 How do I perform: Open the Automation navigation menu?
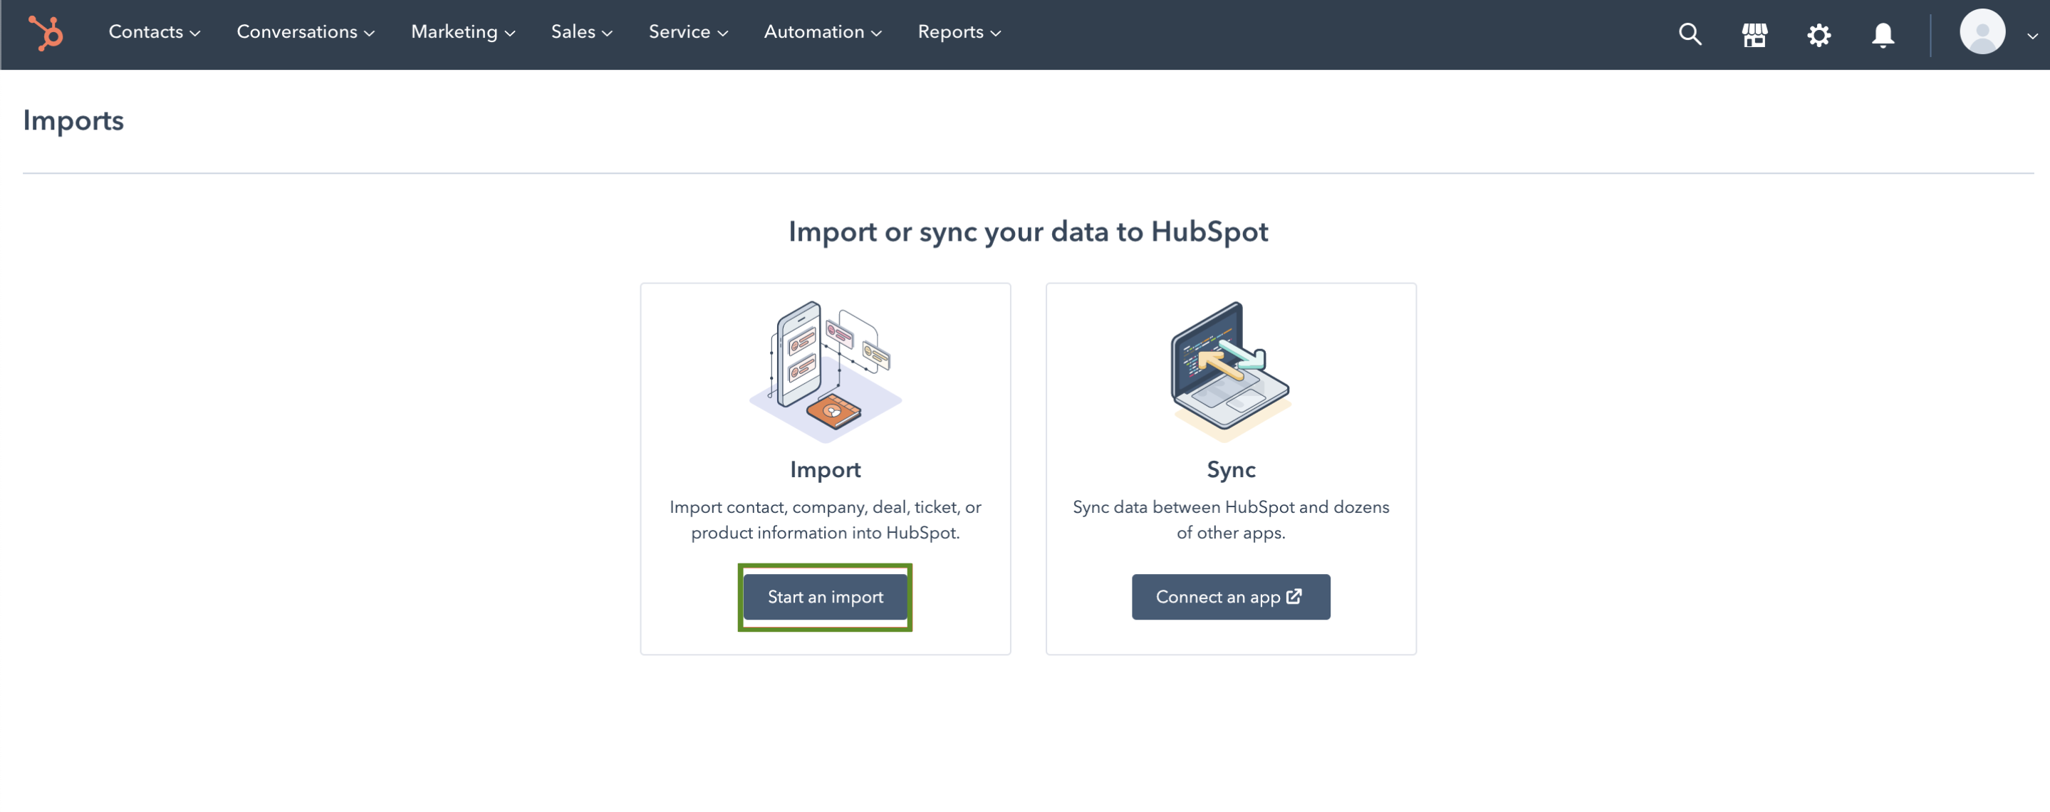[822, 32]
